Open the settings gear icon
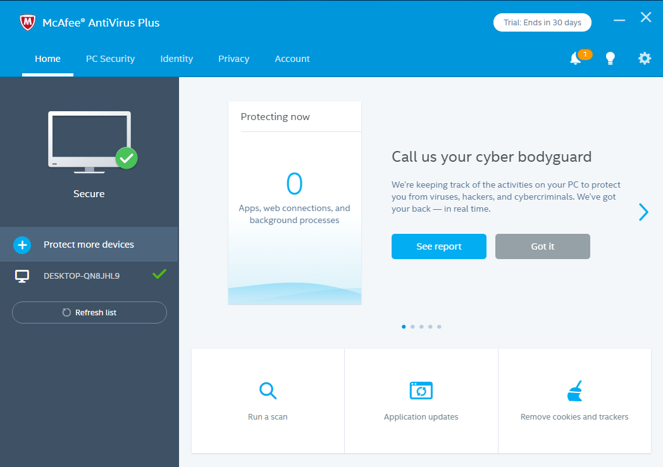This screenshot has height=467, width=663. coord(645,58)
